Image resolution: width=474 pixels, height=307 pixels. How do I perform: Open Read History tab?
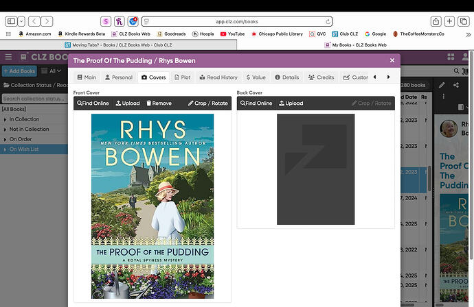[x=218, y=77]
